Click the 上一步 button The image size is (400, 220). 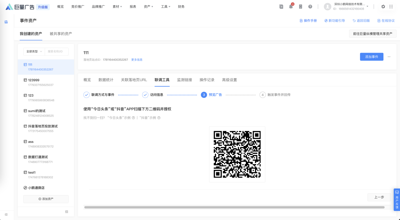tap(379, 197)
